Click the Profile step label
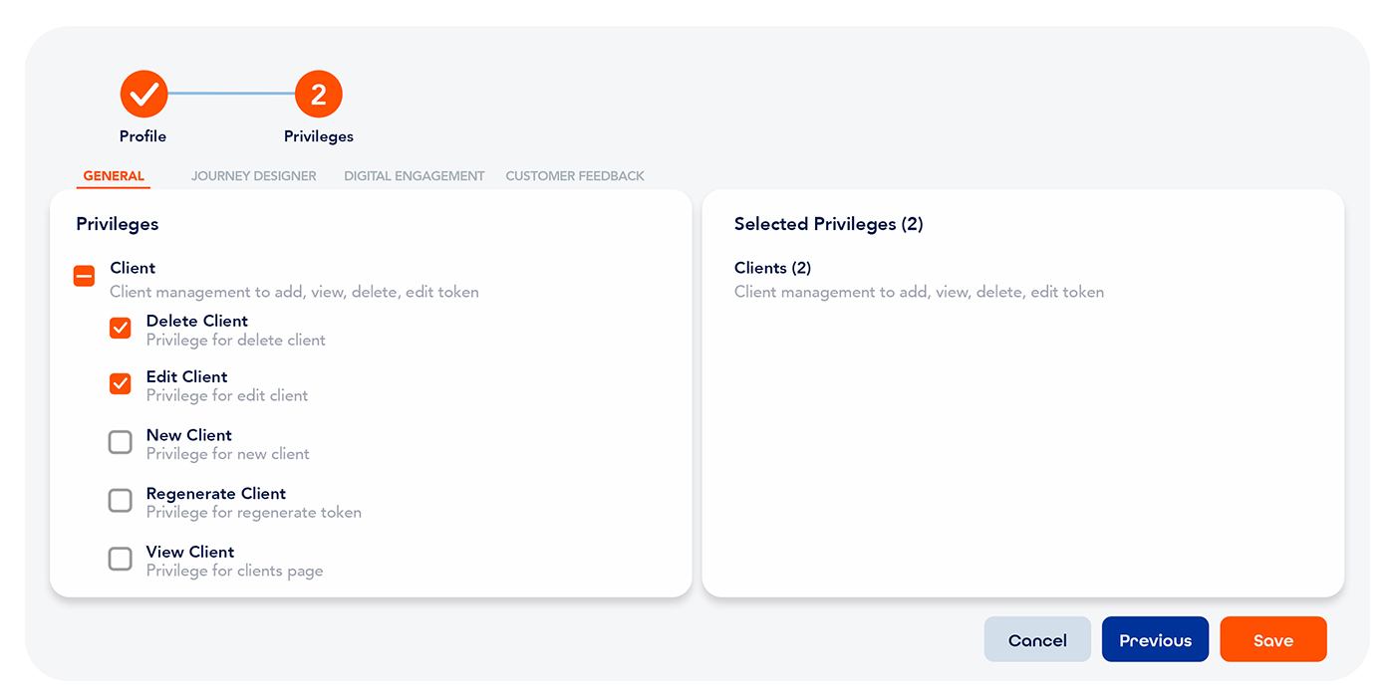The image size is (1395, 697). click(x=143, y=136)
